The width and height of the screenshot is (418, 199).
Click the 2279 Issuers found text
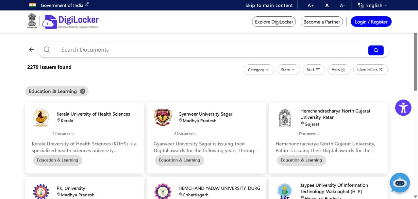coord(49,67)
